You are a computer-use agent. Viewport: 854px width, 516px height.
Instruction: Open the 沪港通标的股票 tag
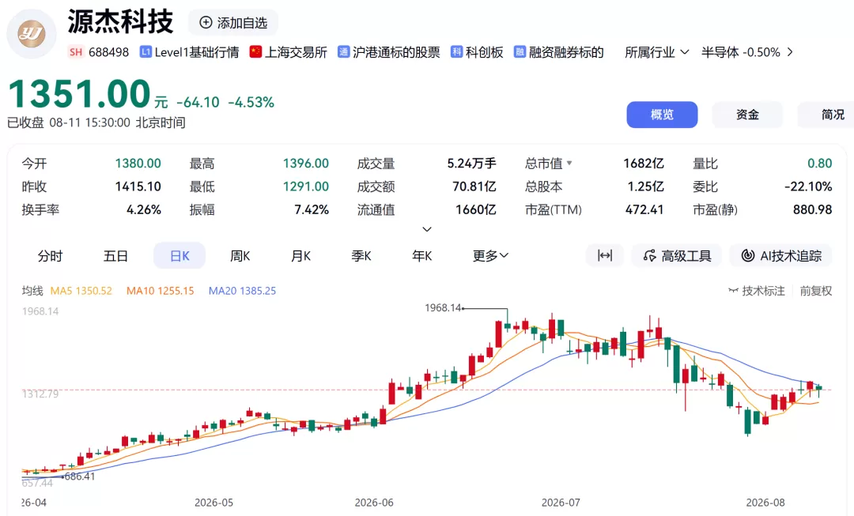coord(389,52)
